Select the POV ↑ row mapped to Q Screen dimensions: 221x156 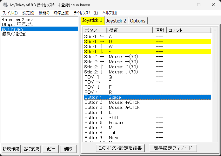click(147, 77)
